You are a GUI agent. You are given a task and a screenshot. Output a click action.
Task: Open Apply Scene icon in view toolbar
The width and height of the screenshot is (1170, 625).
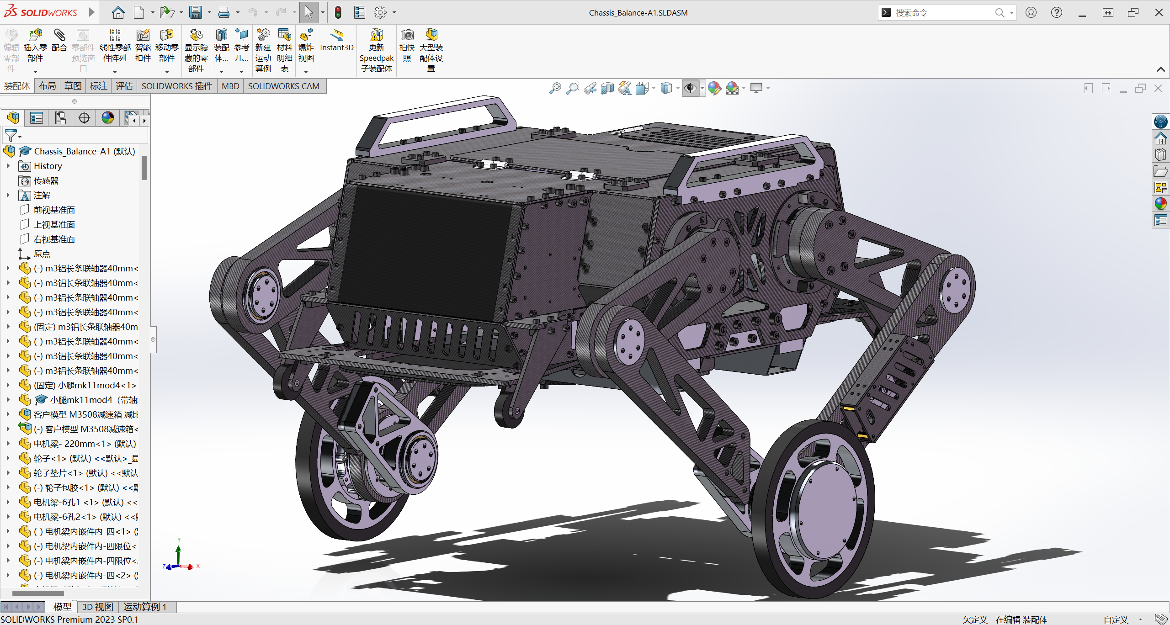[732, 88]
